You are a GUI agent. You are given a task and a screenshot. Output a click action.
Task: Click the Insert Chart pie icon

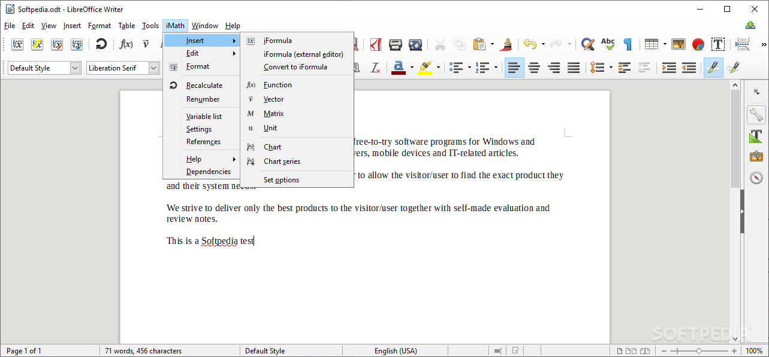pyautogui.click(x=698, y=44)
